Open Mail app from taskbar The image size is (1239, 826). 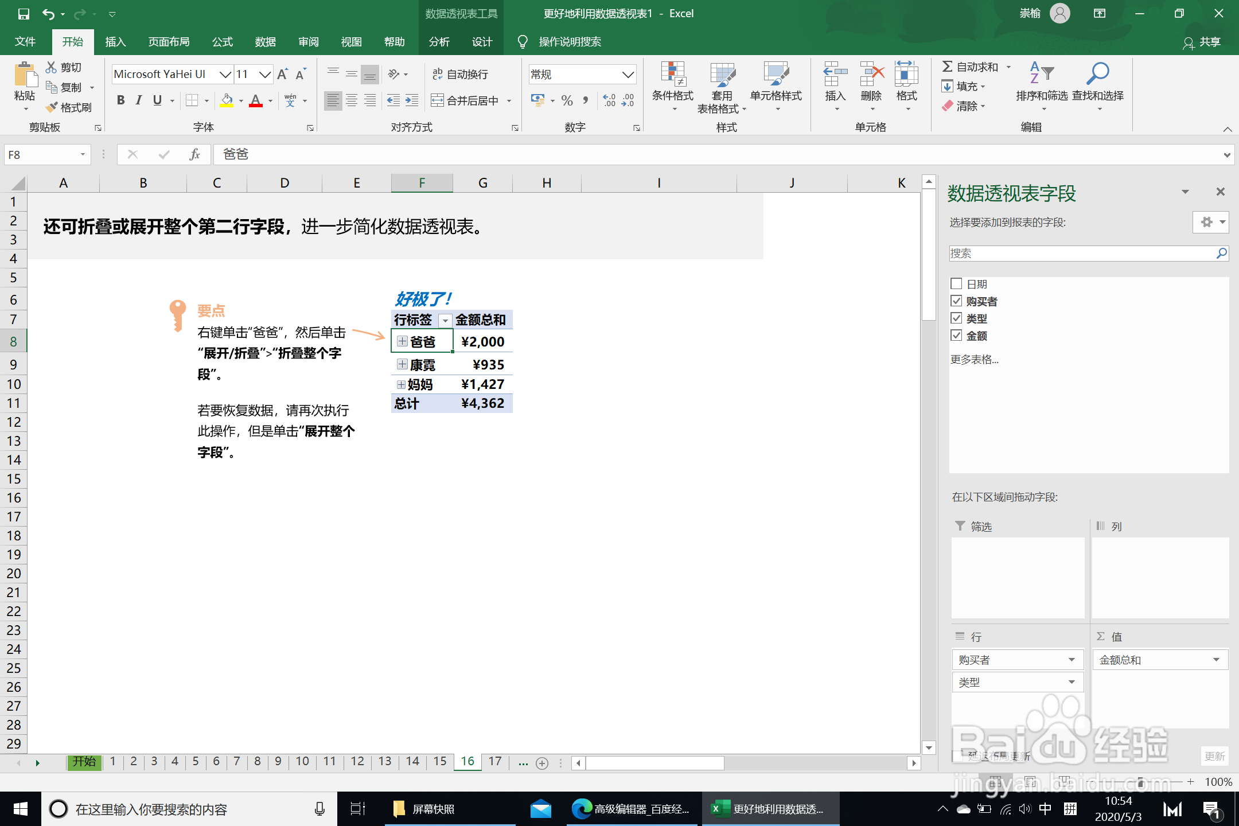click(x=540, y=809)
